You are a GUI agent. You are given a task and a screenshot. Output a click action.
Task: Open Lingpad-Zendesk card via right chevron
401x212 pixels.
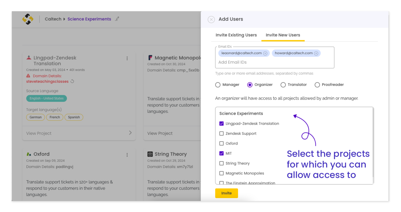coord(130,133)
